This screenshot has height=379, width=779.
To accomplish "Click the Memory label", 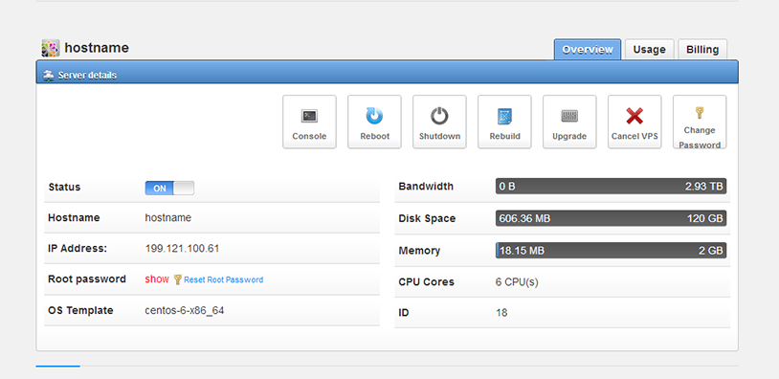I will click(419, 251).
